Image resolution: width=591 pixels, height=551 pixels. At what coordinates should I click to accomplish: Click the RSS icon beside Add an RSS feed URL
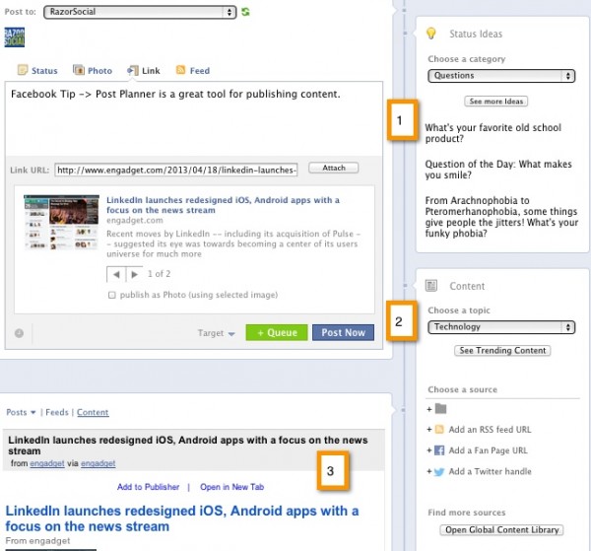click(439, 430)
